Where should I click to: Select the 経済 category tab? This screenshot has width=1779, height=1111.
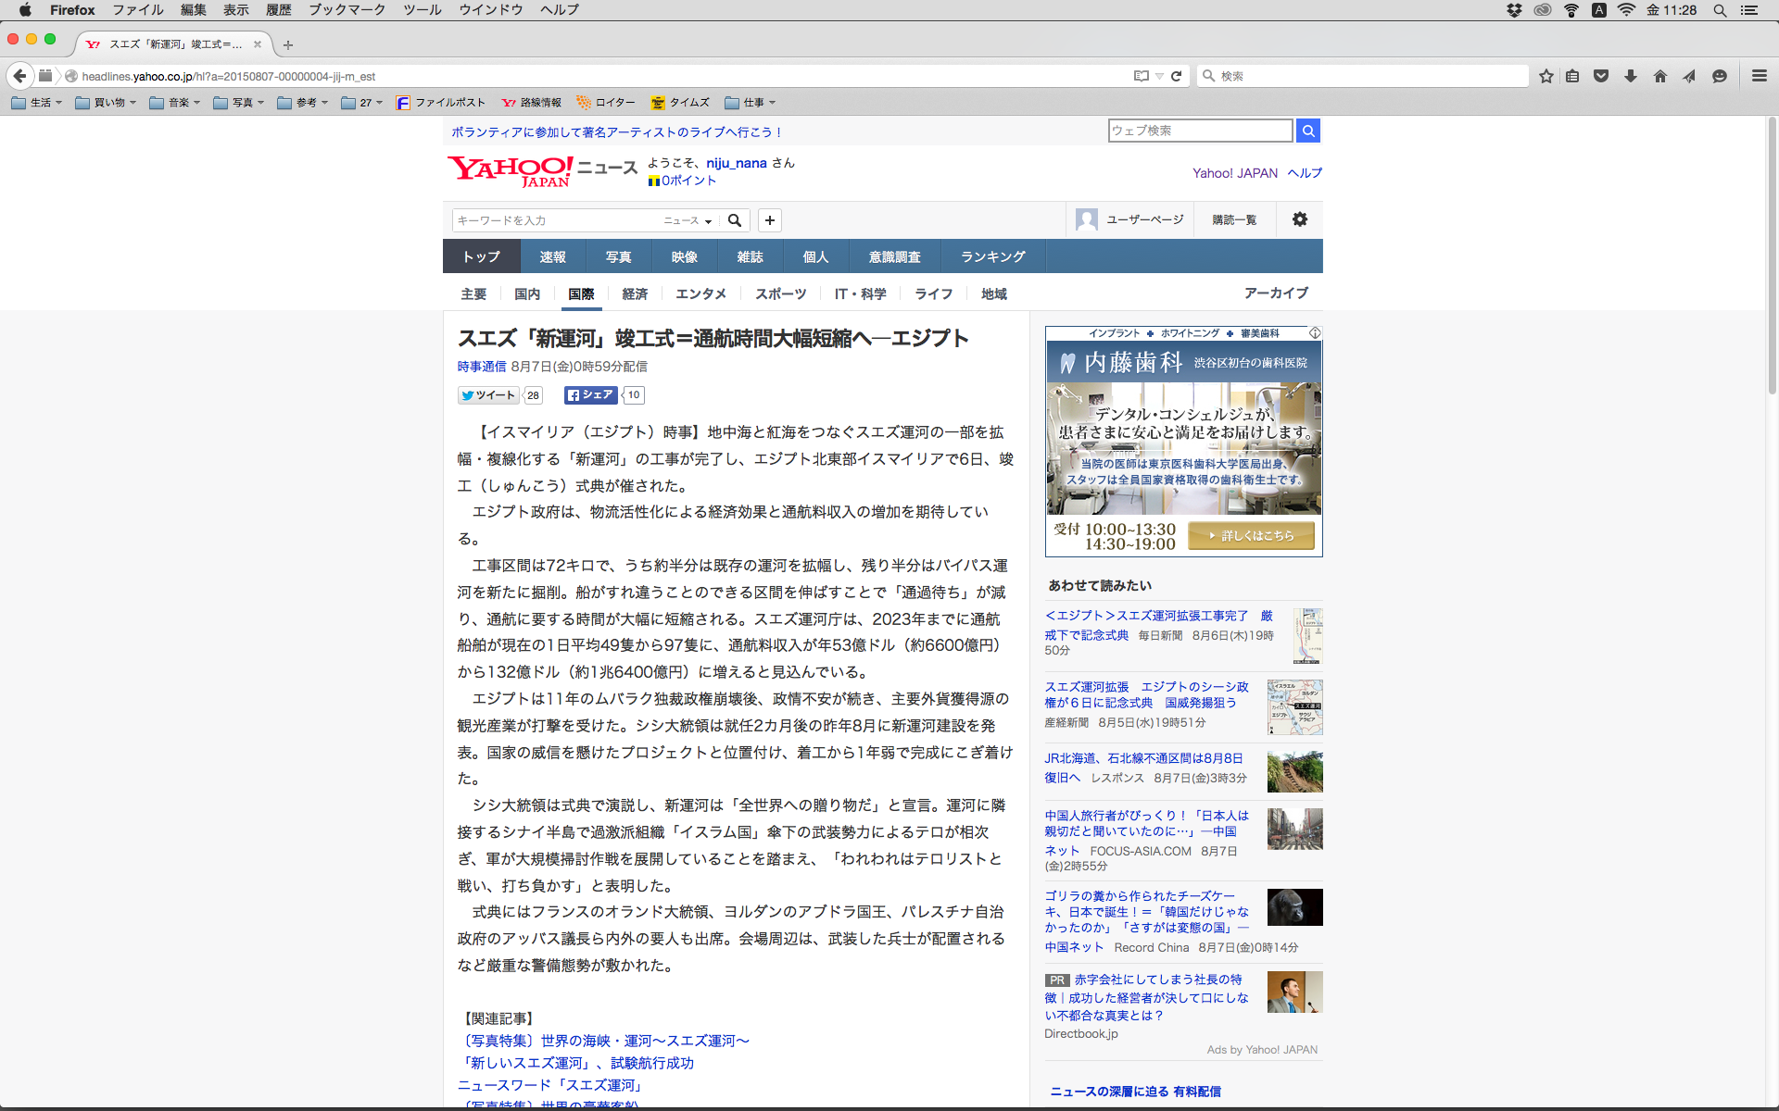635,293
